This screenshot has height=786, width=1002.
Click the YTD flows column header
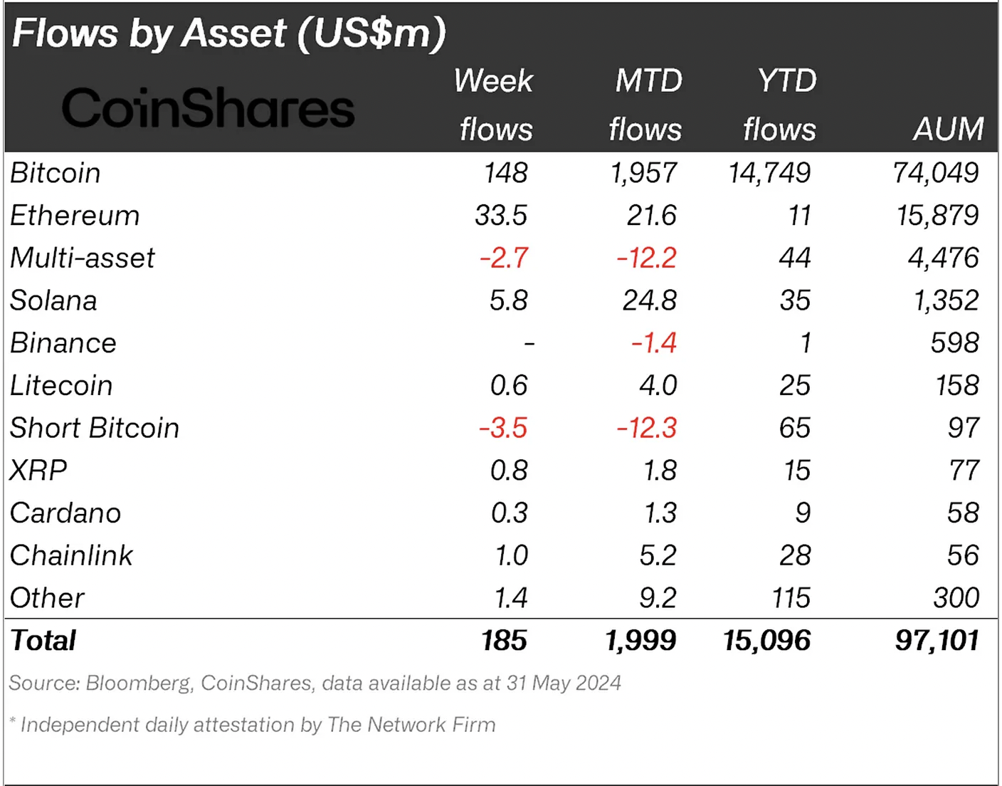780,105
